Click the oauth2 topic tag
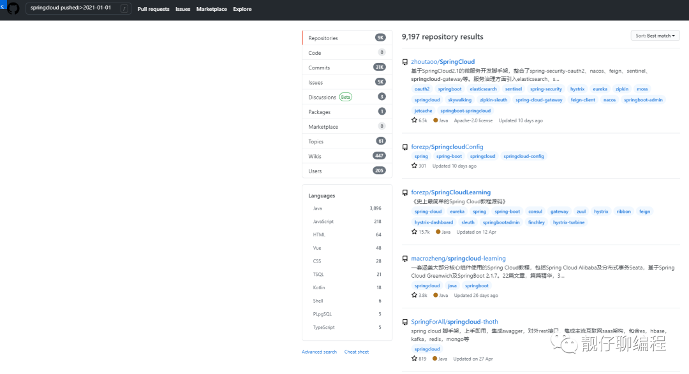689x374 pixels. 422,89
